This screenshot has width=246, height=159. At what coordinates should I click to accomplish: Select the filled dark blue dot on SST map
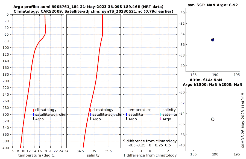tap(213, 40)
